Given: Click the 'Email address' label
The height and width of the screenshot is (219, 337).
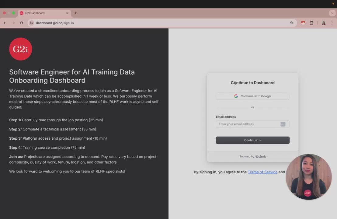Looking at the screenshot, I should click(x=226, y=117).
